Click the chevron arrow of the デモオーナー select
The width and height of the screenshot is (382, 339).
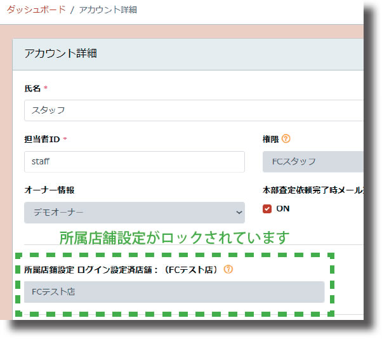tap(239, 213)
